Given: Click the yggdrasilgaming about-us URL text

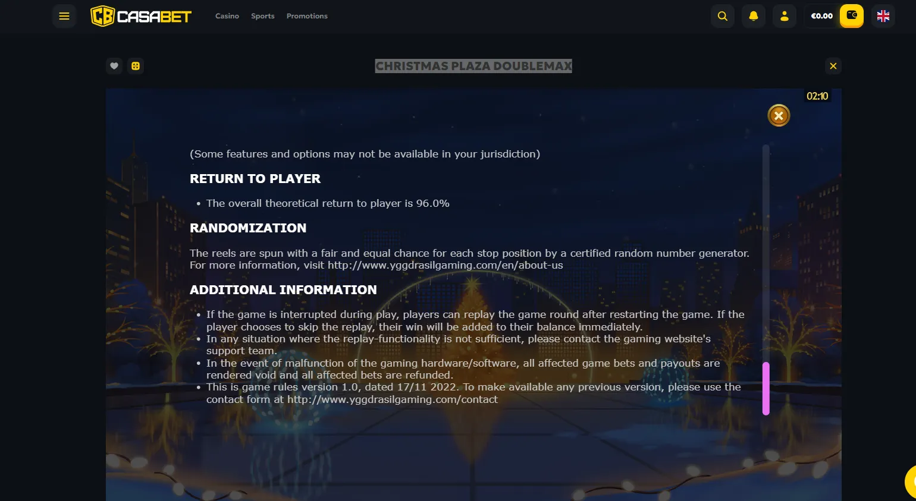Looking at the screenshot, I should (x=445, y=265).
